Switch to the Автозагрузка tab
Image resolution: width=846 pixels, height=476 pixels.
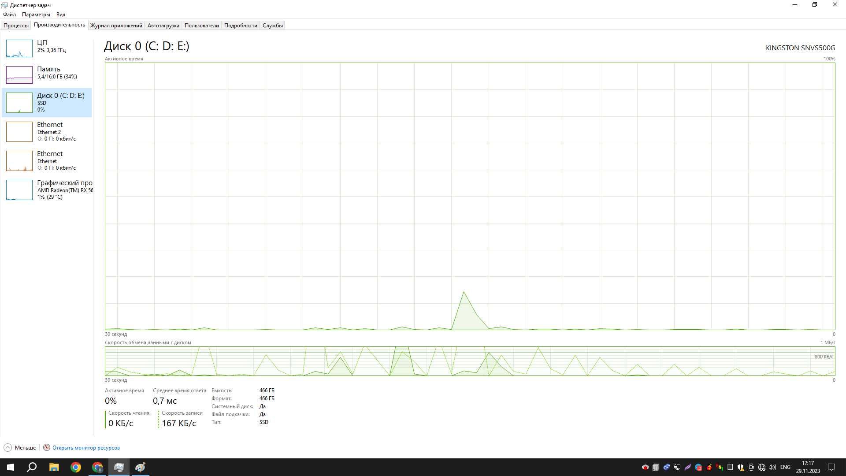pyautogui.click(x=163, y=26)
